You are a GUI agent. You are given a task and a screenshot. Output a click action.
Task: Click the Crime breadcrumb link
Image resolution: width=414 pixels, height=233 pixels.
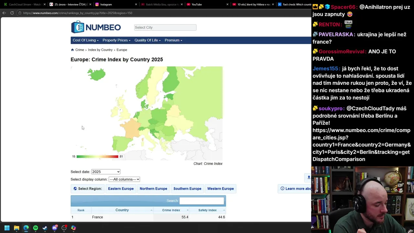(80, 50)
